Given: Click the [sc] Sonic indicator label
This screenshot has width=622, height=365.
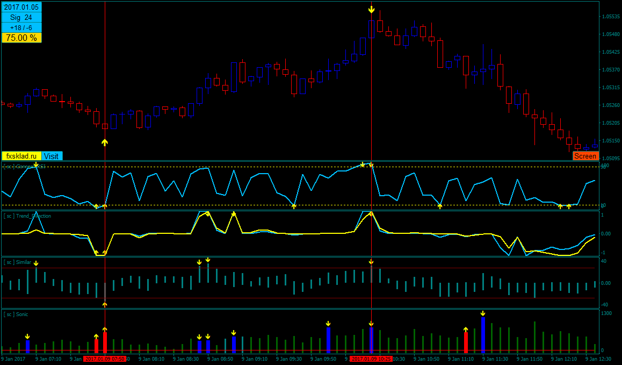Looking at the screenshot, I should (x=16, y=314).
